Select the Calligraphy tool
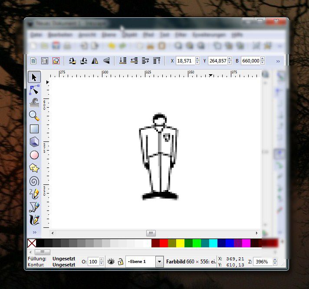The image size is (309, 289). tap(34, 220)
